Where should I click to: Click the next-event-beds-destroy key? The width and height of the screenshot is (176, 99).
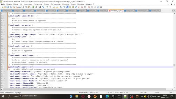pos(24,81)
